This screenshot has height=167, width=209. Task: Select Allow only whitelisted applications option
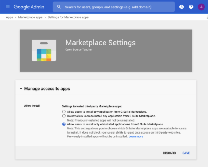coord(64,124)
